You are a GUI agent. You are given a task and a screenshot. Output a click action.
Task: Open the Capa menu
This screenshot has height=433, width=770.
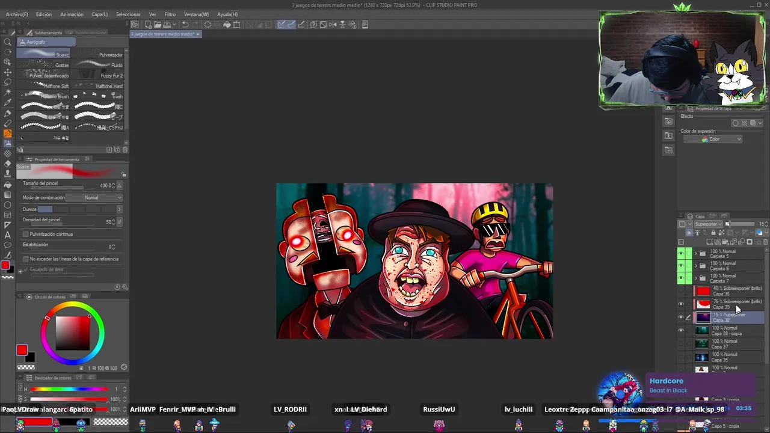(100, 14)
